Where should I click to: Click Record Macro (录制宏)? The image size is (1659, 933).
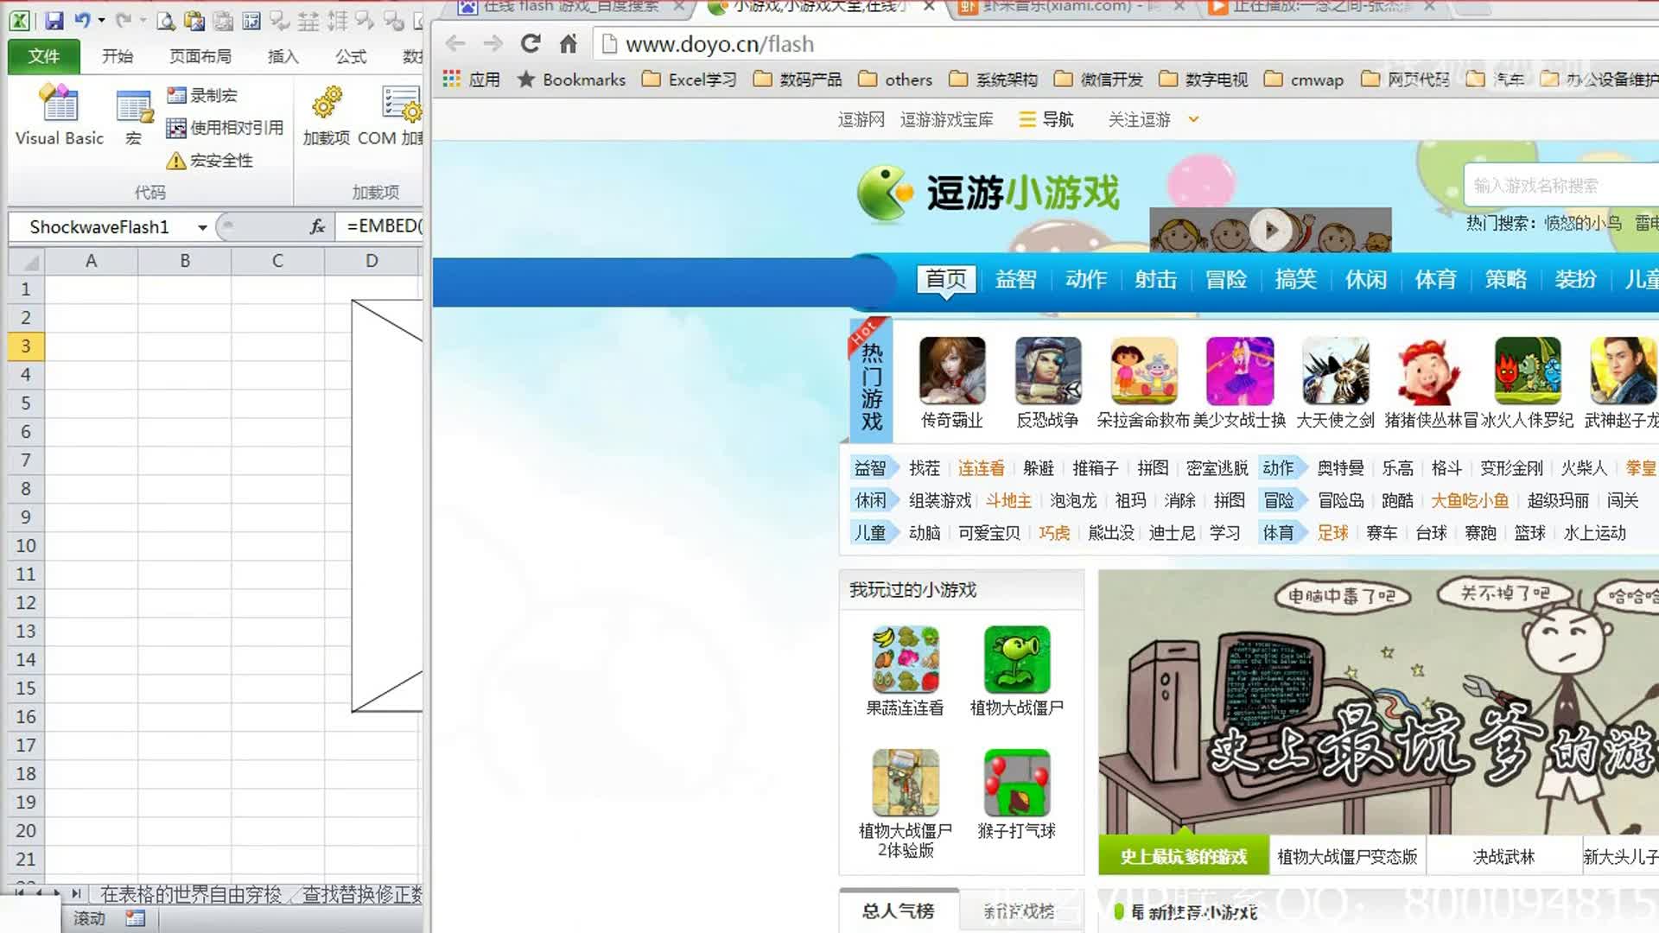tap(202, 95)
